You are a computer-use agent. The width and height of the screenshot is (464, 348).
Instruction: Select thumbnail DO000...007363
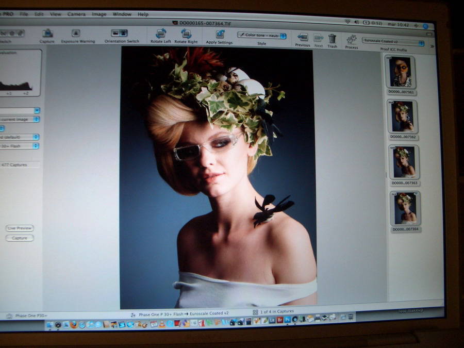404,162
